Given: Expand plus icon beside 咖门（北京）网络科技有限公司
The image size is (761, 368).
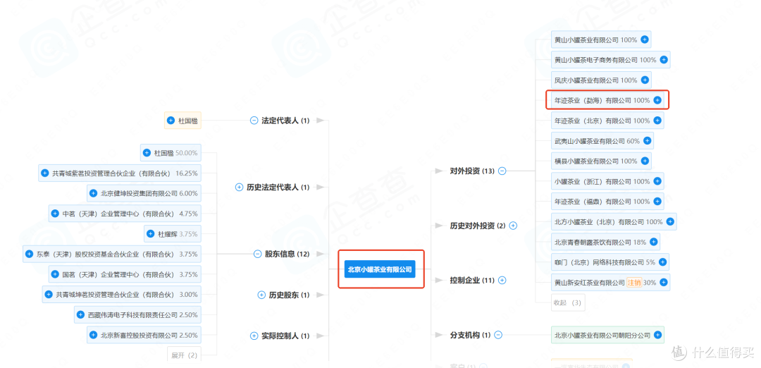Looking at the screenshot, I should 663,262.
